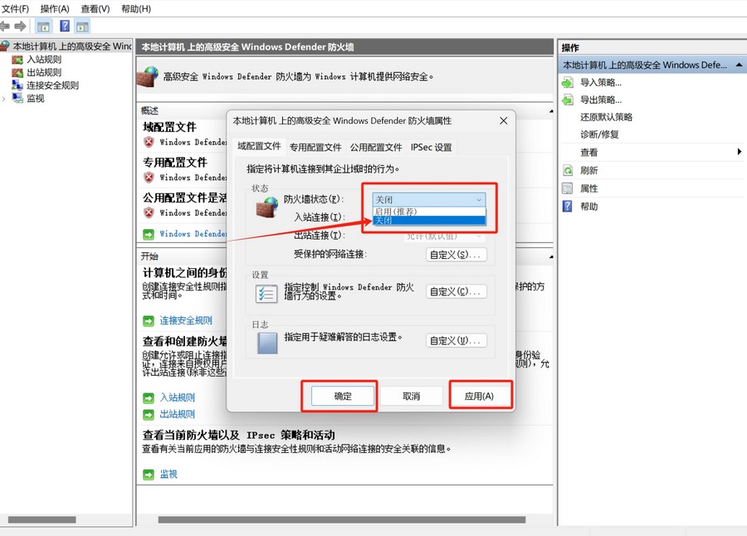Click 导出策略... in the action pane
The height and width of the screenshot is (536, 747).
(x=601, y=100)
